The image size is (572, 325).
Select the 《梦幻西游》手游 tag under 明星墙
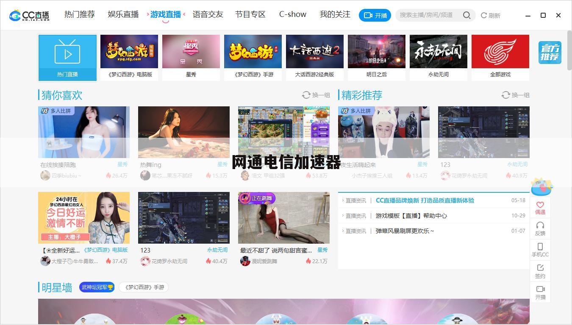(x=144, y=287)
